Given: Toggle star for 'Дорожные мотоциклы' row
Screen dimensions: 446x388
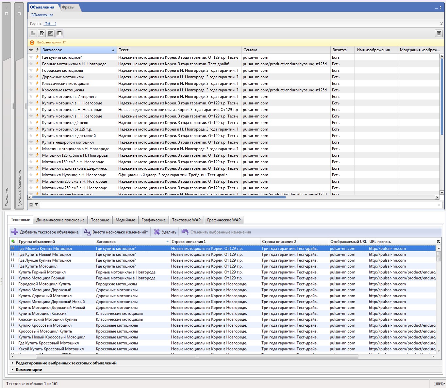Looking at the screenshot, I should click(x=31, y=77).
